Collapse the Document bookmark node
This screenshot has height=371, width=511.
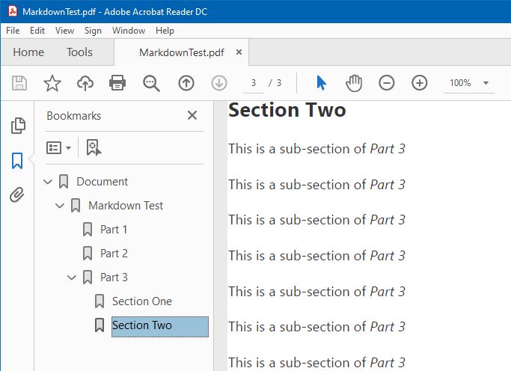click(x=48, y=182)
